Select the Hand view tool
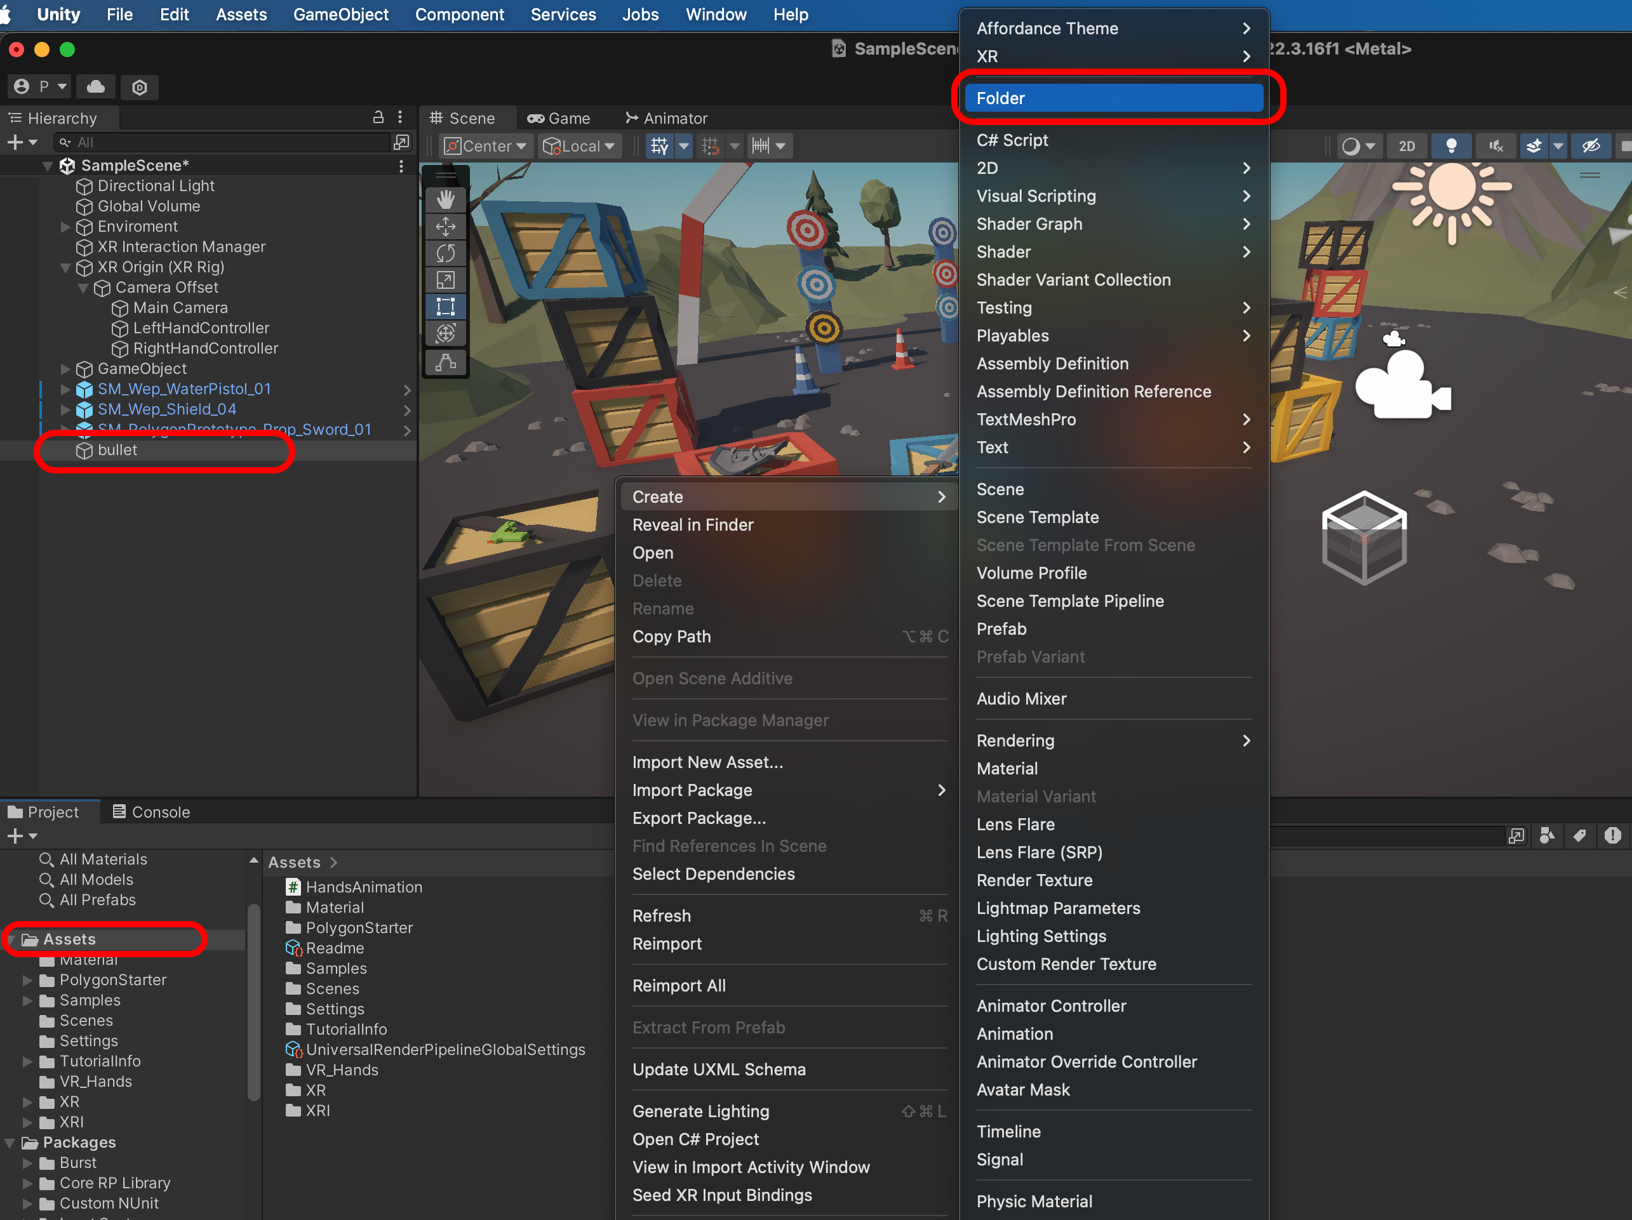 point(446,199)
